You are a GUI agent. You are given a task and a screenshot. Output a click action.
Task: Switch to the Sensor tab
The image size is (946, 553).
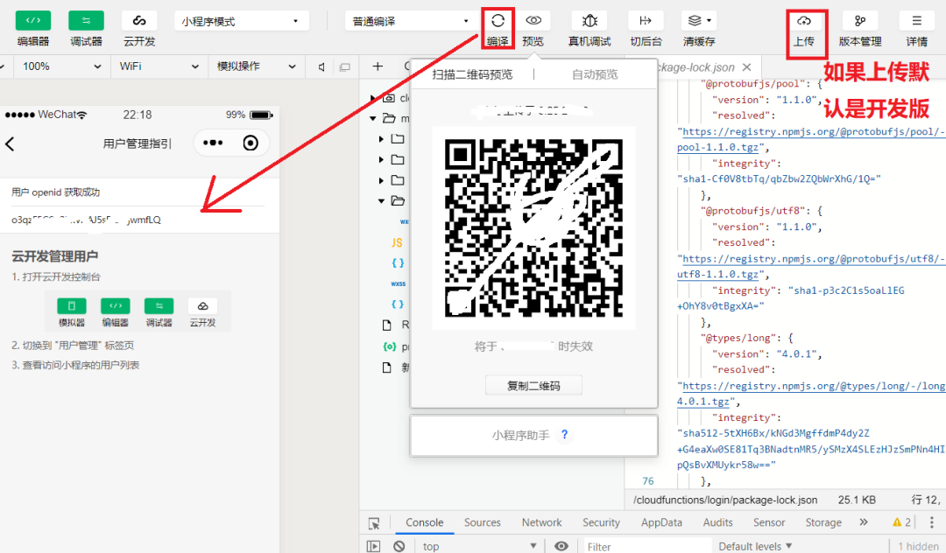point(769,523)
